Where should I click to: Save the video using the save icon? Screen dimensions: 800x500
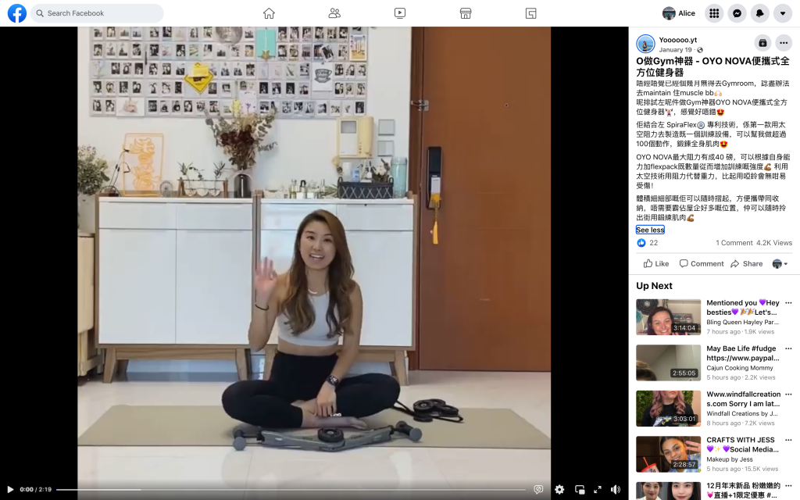tap(762, 43)
